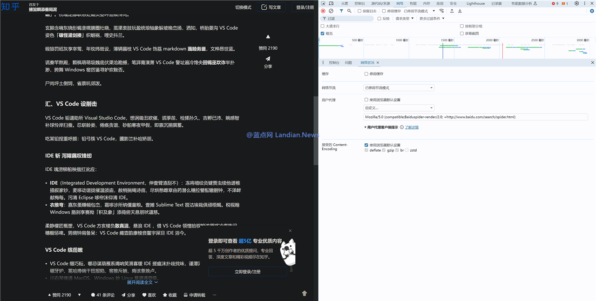Clear the network log
The image size is (596, 301).
coord(331,11)
